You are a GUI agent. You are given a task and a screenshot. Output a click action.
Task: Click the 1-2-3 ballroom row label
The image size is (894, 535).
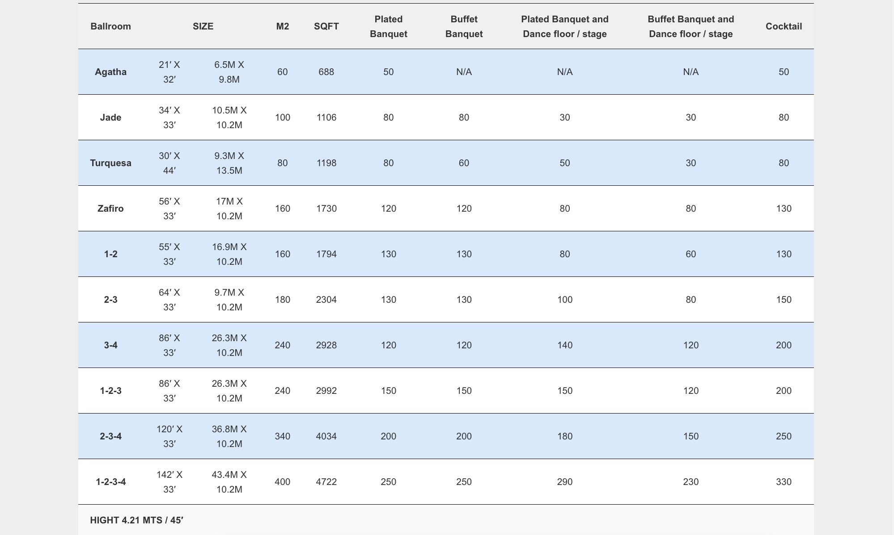[x=110, y=391]
